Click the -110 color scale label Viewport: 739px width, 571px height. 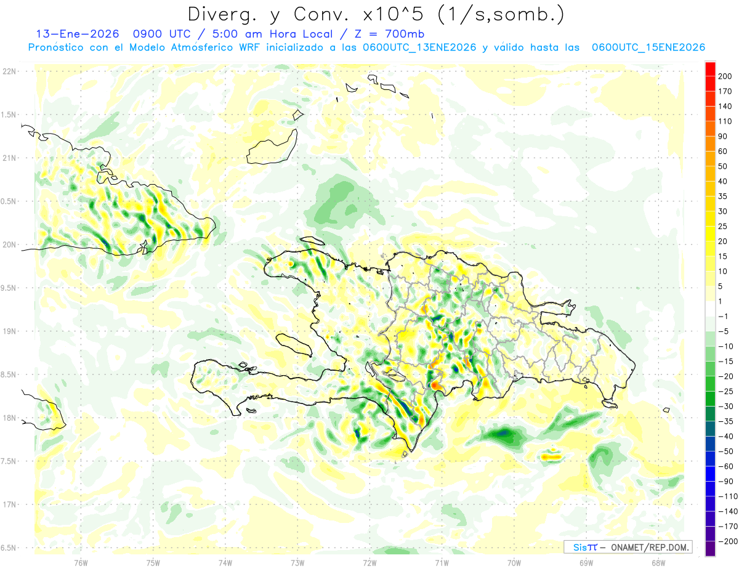pyautogui.click(x=727, y=496)
